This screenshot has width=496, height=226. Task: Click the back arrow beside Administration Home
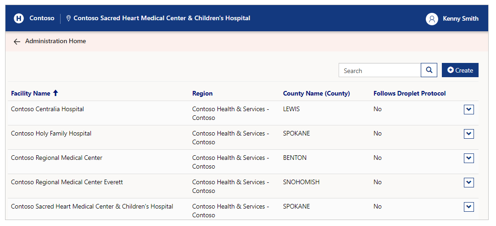pyautogui.click(x=17, y=41)
